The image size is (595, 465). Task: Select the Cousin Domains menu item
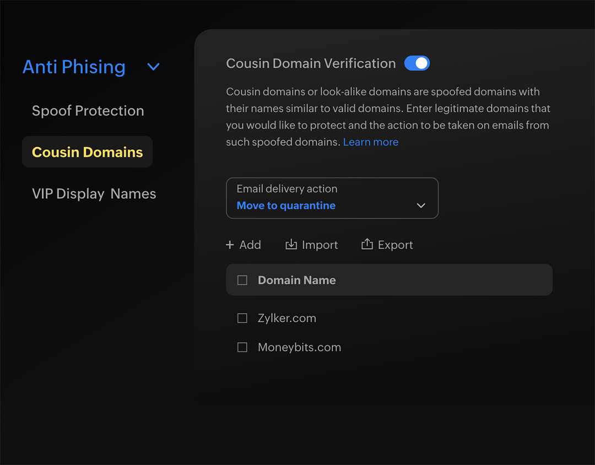88,153
